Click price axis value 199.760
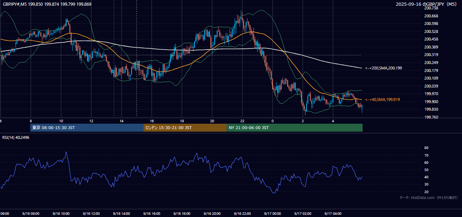The height and width of the screenshot is (217, 462). point(431,117)
